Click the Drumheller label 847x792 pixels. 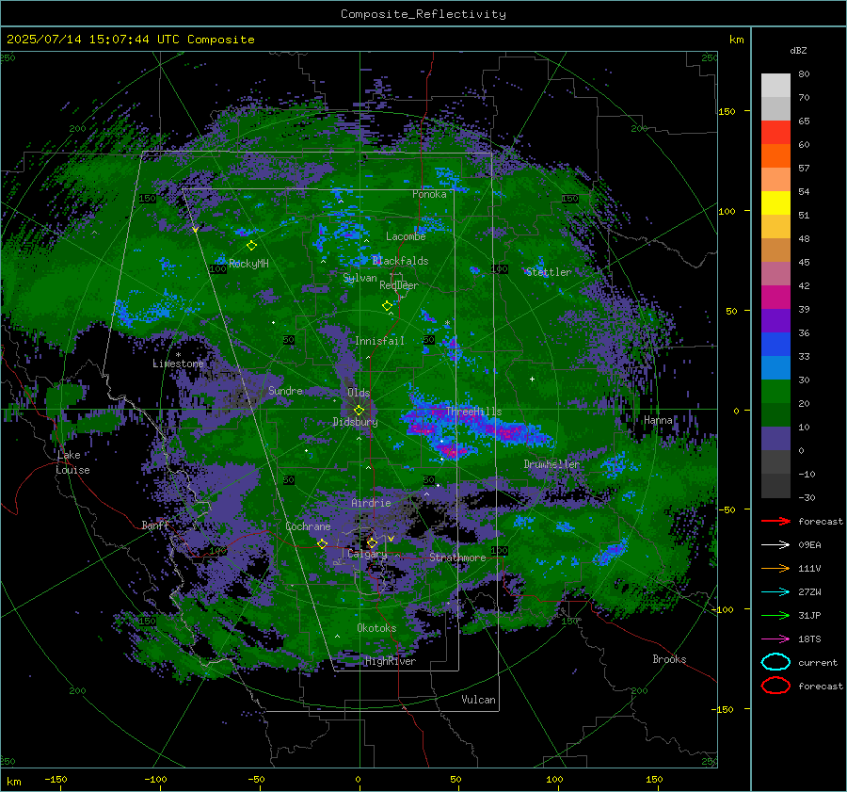[x=551, y=464]
